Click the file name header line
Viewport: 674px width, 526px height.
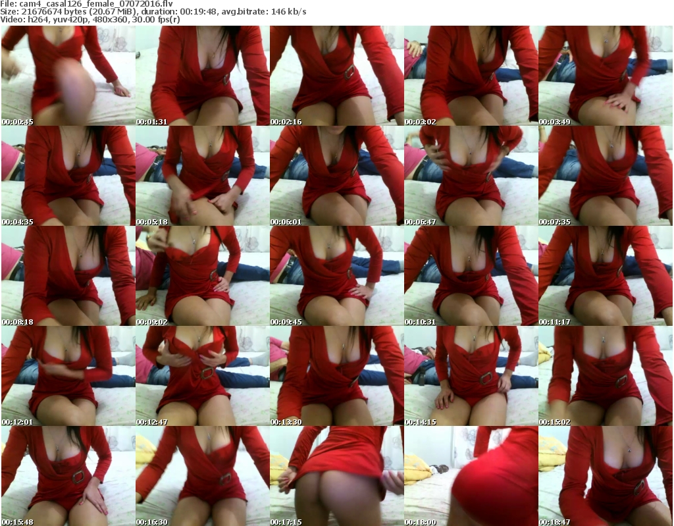pyautogui.click(x=86, y=4)
